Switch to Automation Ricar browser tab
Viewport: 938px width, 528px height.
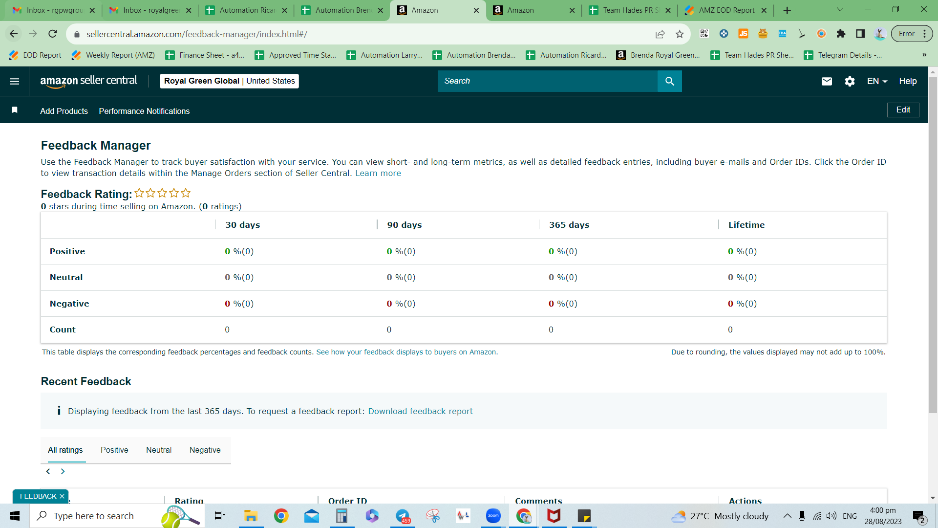[x=246, y=10]
